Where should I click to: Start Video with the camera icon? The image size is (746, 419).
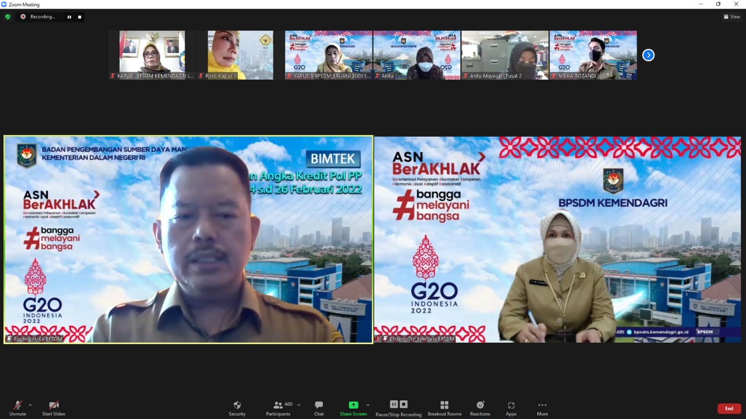coord(54,408)
